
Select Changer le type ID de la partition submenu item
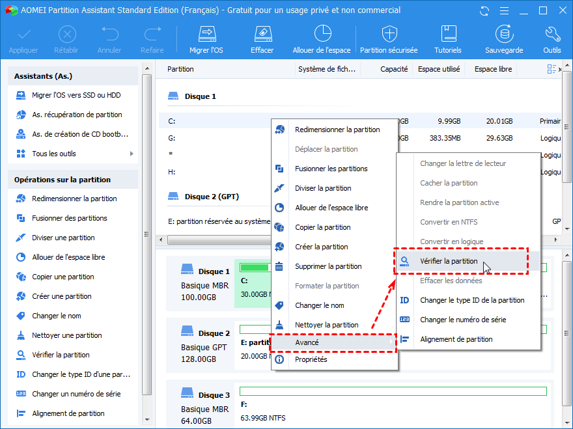pyautogui.click(x=468, y=300)
